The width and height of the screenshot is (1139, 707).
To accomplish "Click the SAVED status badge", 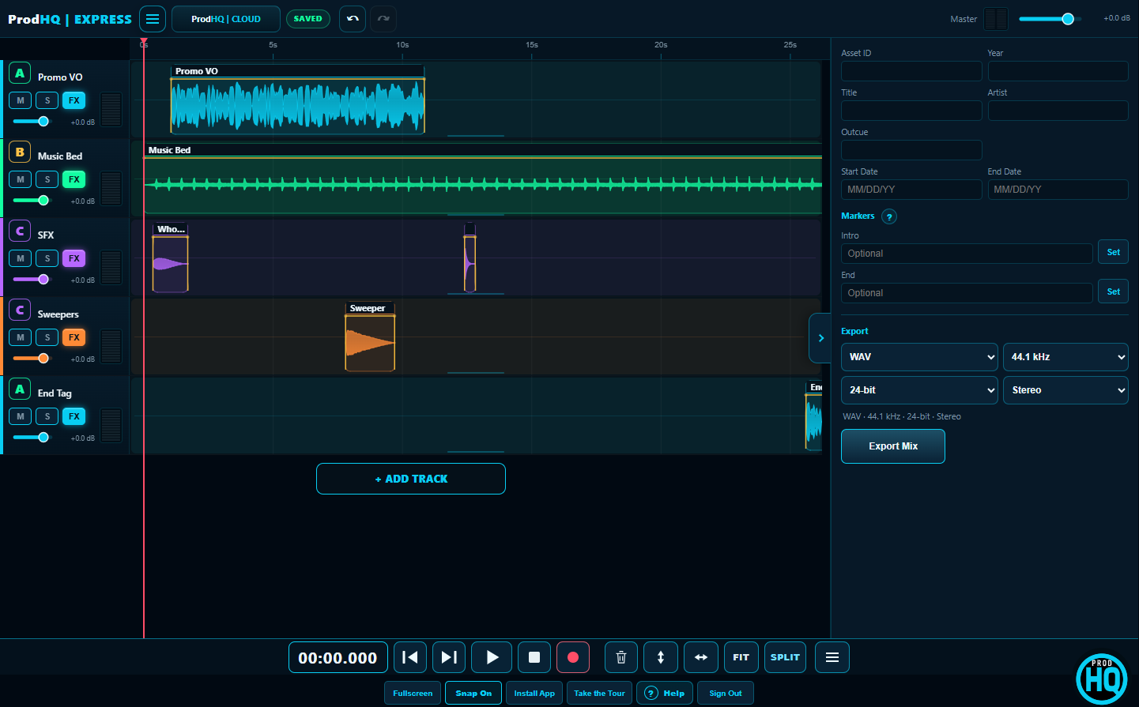I will 307,19.
